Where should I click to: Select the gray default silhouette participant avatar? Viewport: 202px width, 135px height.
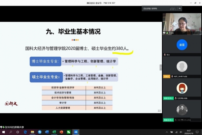pos(182,66)
